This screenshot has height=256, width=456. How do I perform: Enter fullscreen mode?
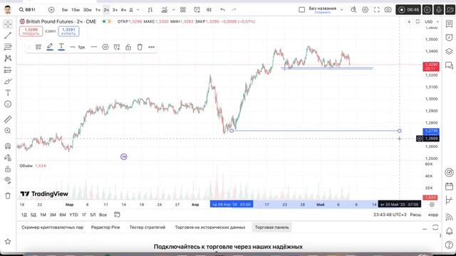pyautogui.click(x=377, y=10)
